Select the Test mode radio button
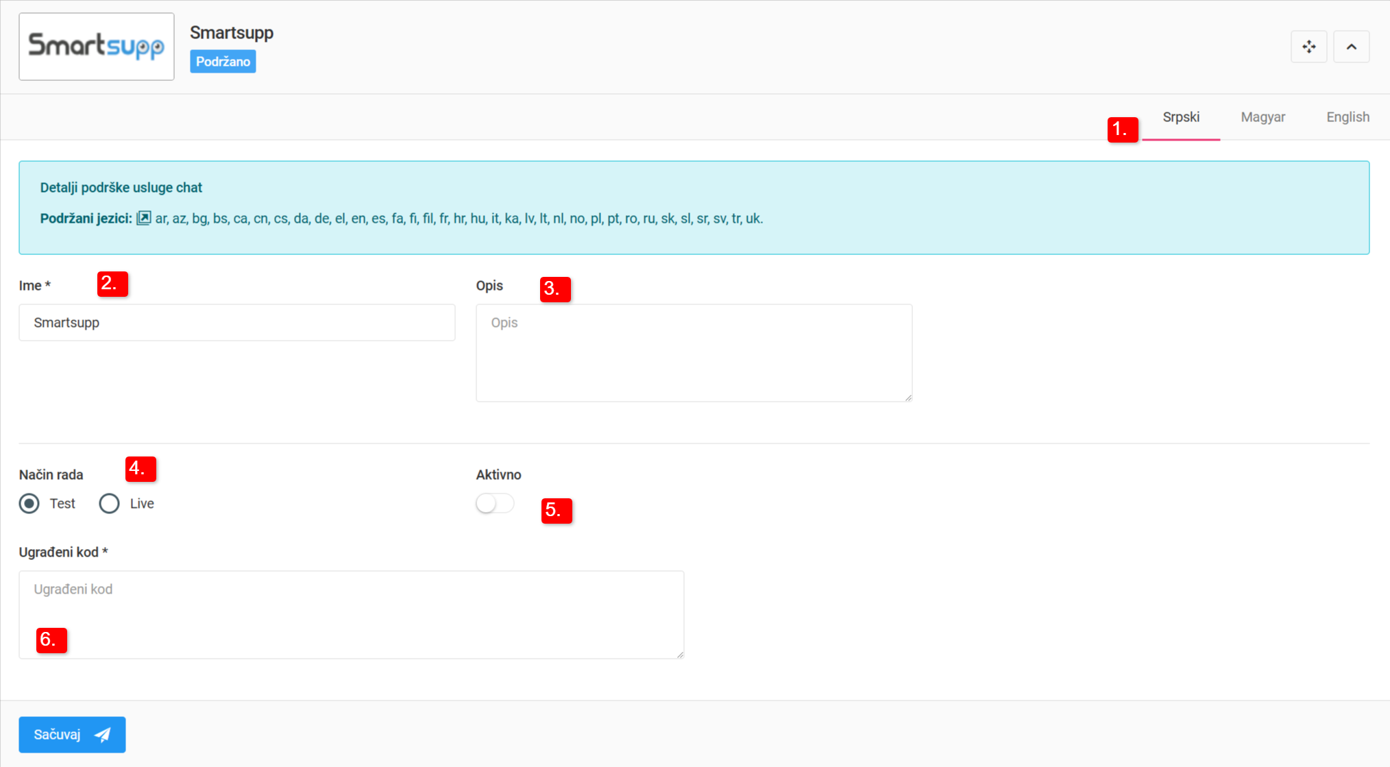1390x767 pixels. (29, 504)
